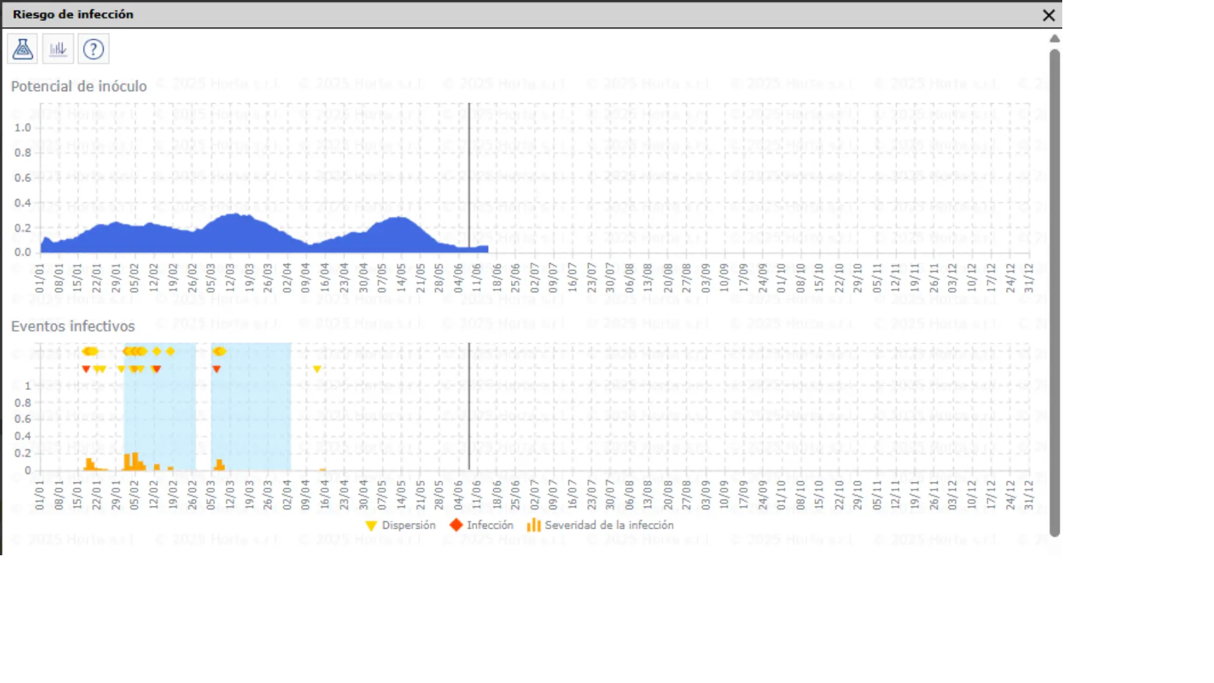Image resolution: width=1214 pixels, height=683 pixels.
Task: Click the orange severity bar near 22/01
Action: tap(89, 464)
